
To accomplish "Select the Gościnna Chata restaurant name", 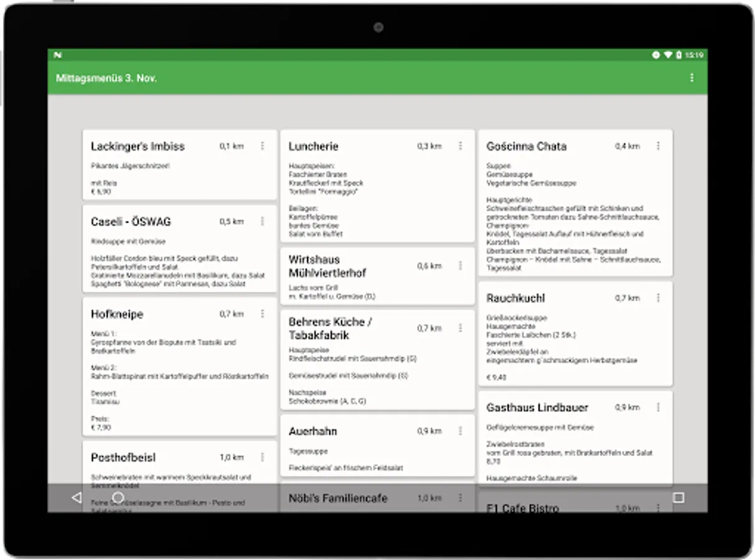I will click(527, 146).
